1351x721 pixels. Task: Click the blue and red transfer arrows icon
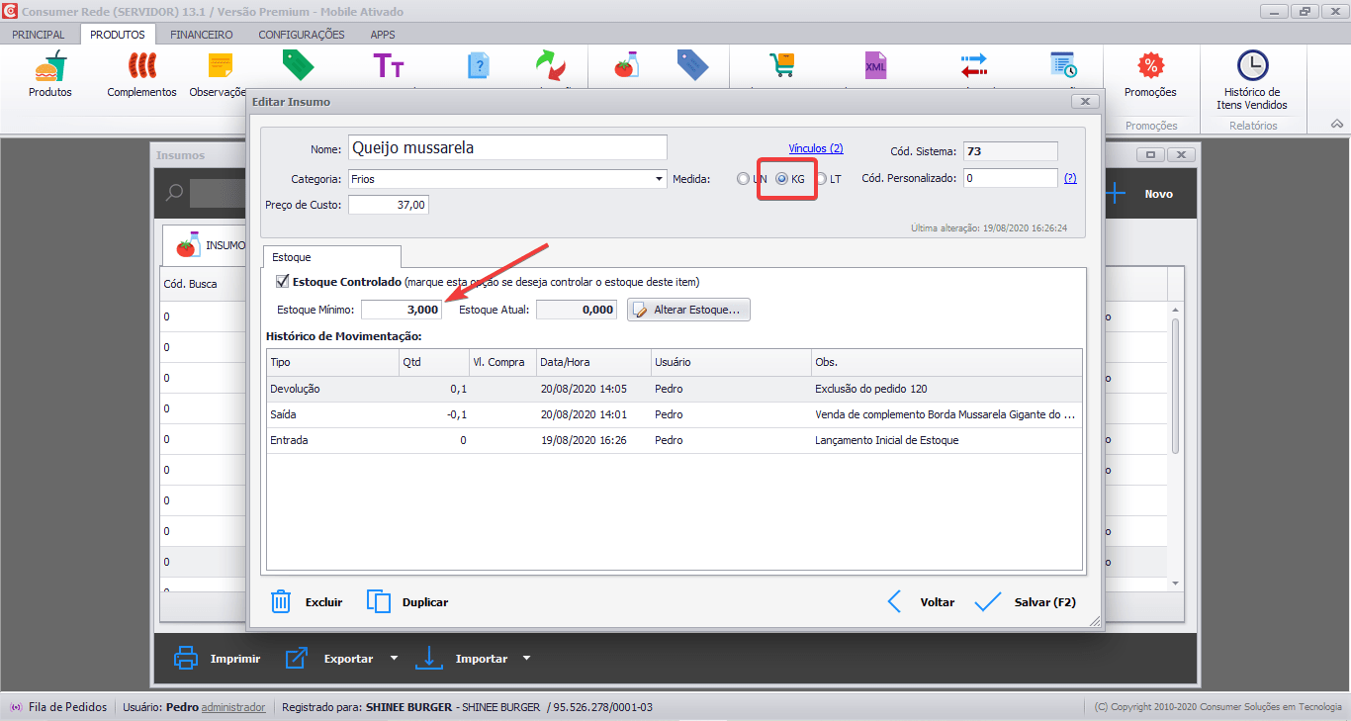coord(974,65)
